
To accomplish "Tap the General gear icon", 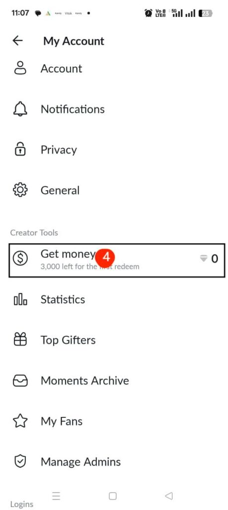I will coord(20,190).
